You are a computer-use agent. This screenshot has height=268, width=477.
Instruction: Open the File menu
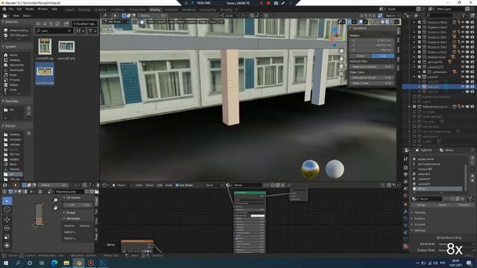[11, 9]
